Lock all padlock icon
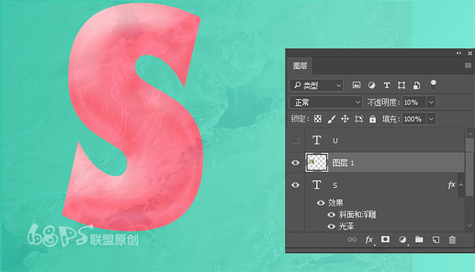Screen dimensions: 475x272 (373, 119)
